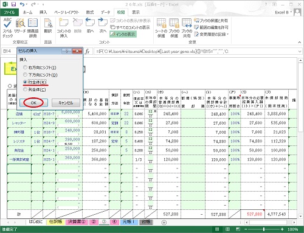Open the ファイル file tab
This screenshot has height=233, width=304.
[x=9, y=12]
